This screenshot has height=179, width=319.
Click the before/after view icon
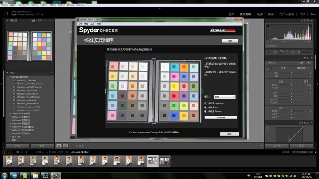(66, 146)
